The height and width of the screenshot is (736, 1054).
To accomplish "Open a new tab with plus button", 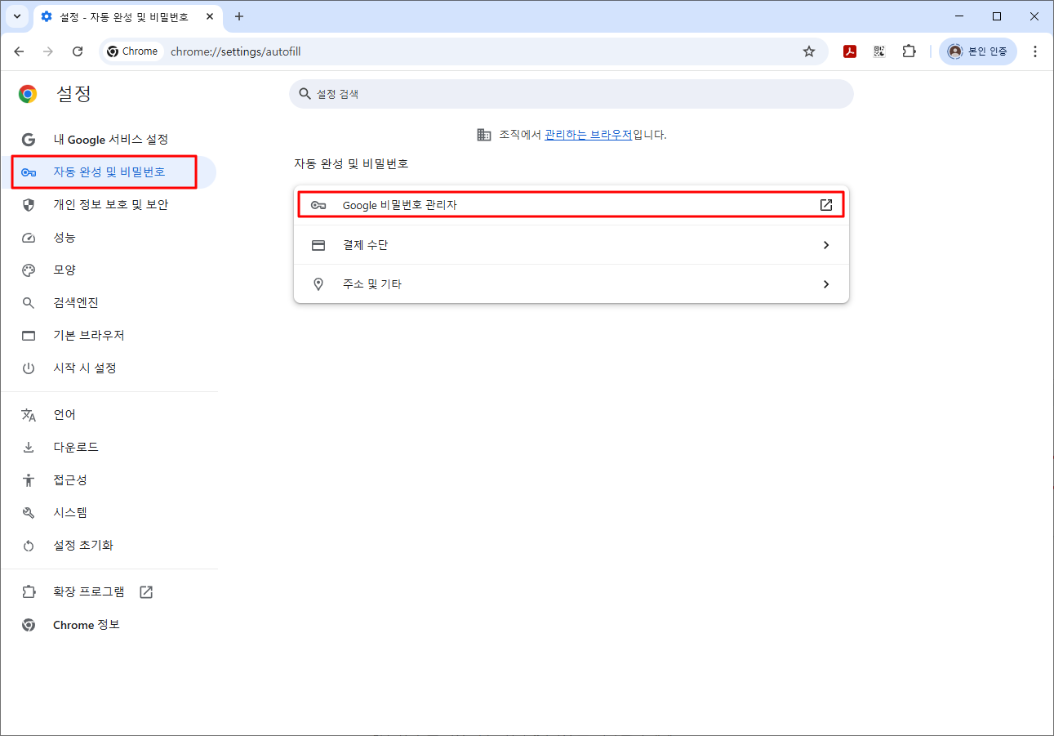I will tap(239, 16).
